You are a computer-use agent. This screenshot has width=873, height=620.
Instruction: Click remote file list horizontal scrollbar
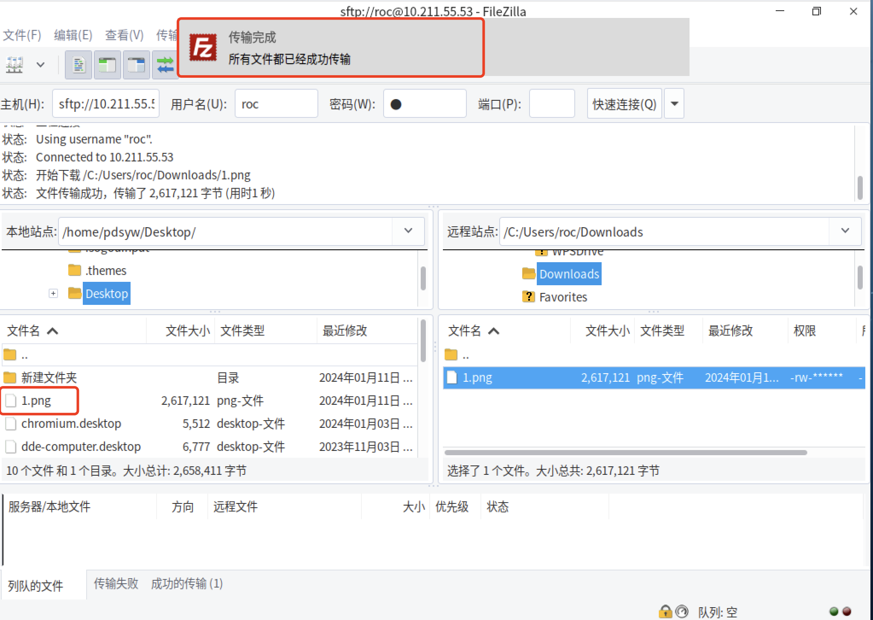(626, 452)
